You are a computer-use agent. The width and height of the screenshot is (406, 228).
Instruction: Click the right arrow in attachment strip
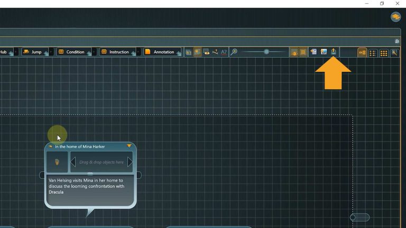[x=130, y=162]
